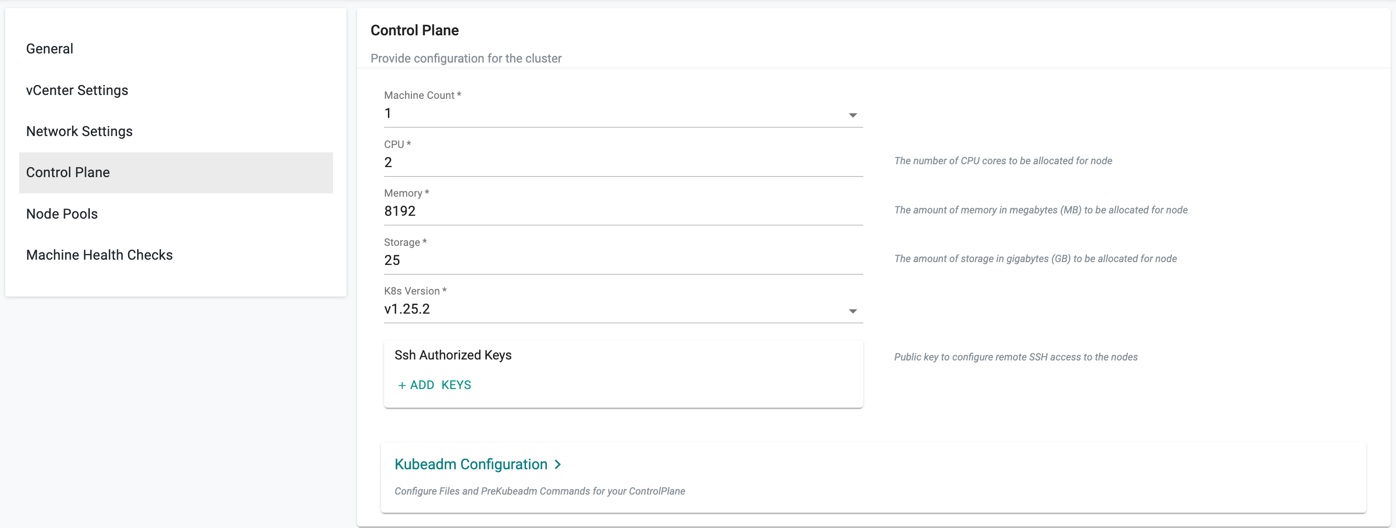
Task: Expand the K8s Version selector
Action: [x=851, y=309]
